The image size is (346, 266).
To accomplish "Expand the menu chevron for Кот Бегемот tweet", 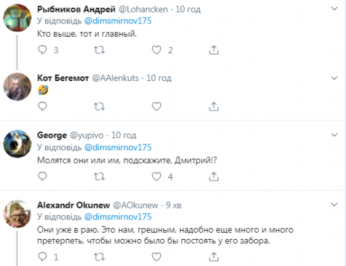I will (334, 78).
